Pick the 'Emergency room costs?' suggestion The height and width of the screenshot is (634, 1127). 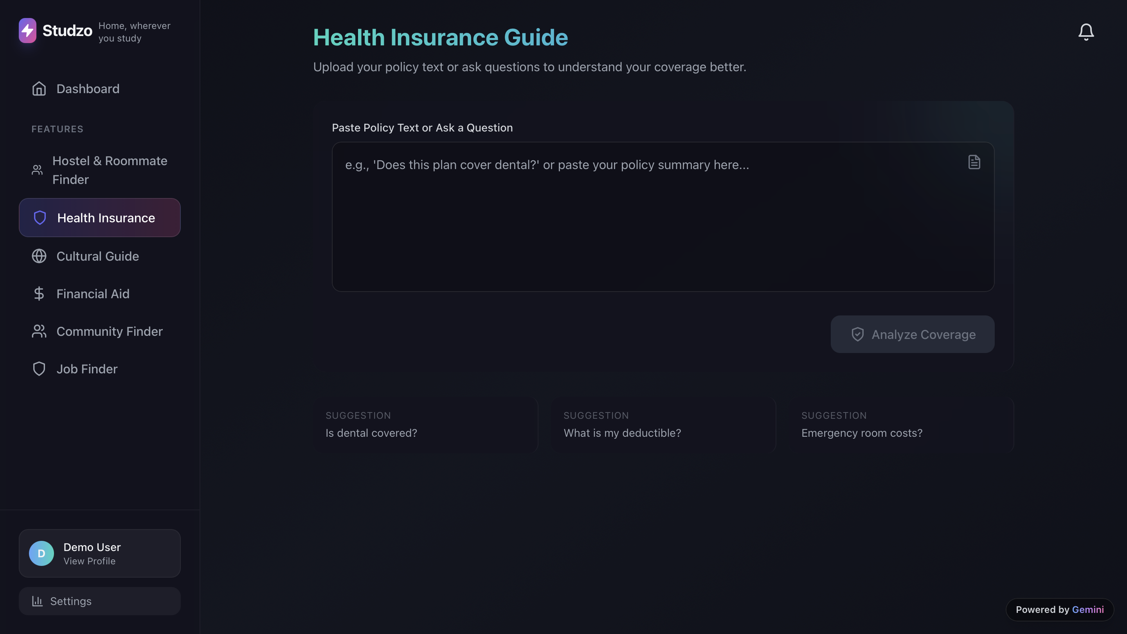pos(901,425)
